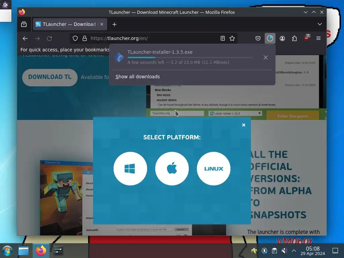Open a new tab
The height and width of the screenshot is (258, 344).
click(x=114, y=24)
